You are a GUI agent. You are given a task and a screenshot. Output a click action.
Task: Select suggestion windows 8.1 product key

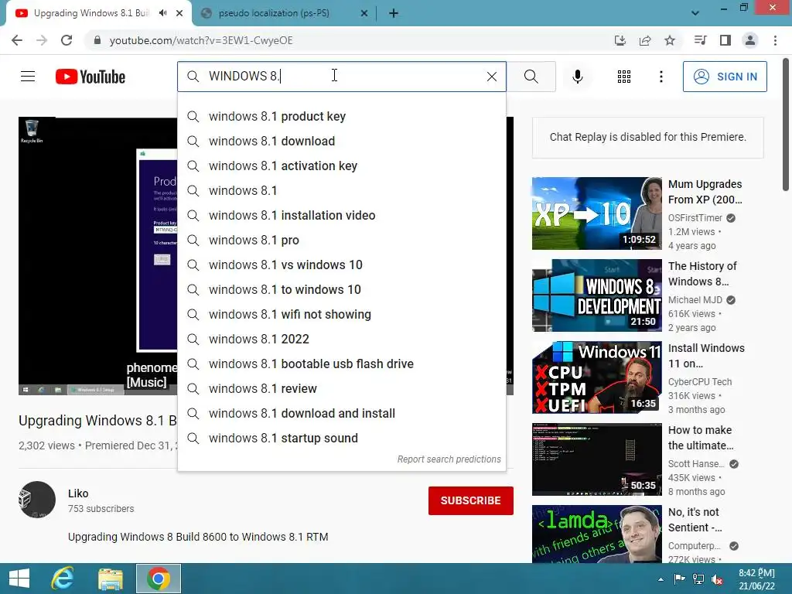pyautogui.click(x=341, y=117)
